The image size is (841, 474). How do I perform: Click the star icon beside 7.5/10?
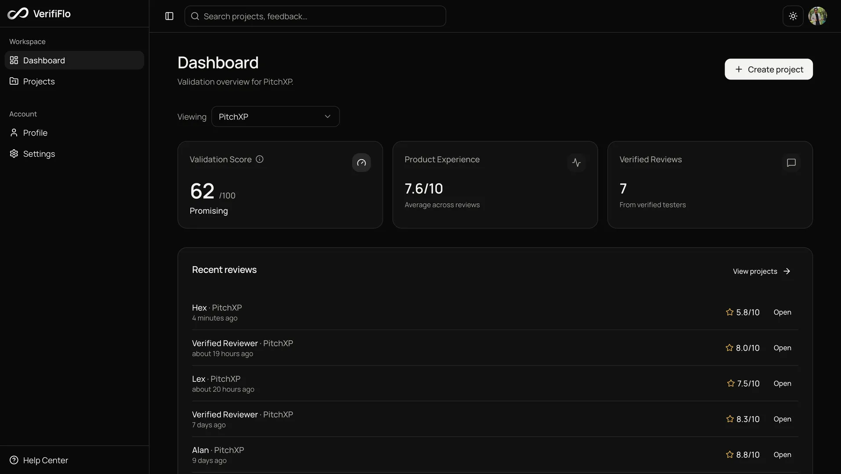pyautogui.click(x=731, y=383)
